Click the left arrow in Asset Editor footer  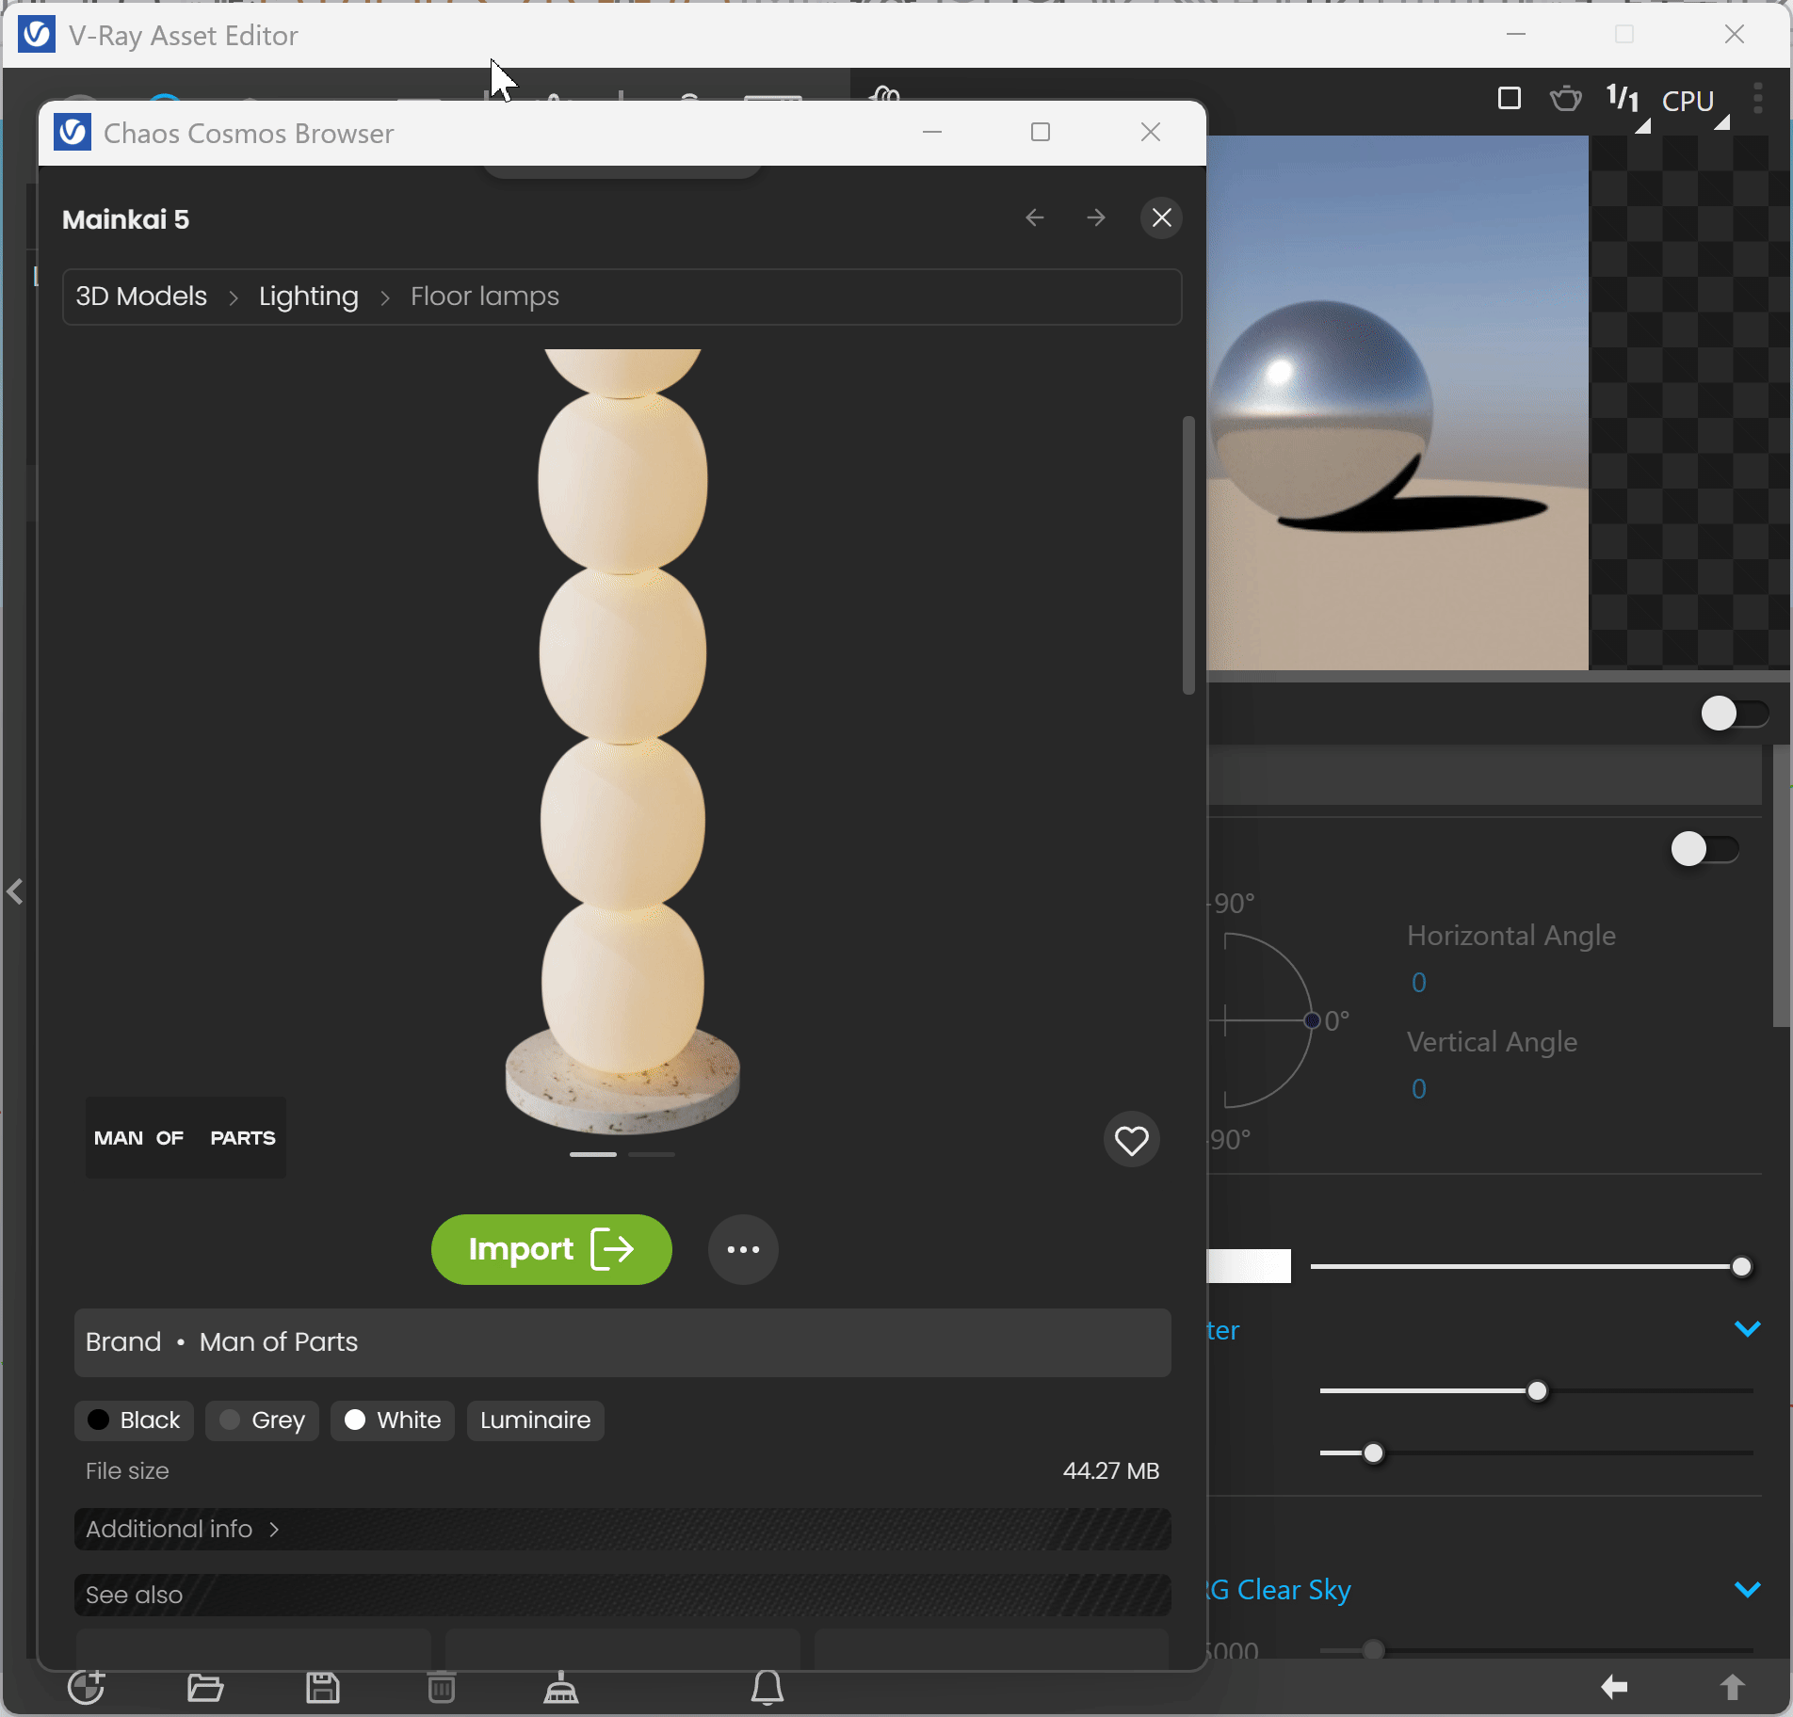pos(1614,1687)
